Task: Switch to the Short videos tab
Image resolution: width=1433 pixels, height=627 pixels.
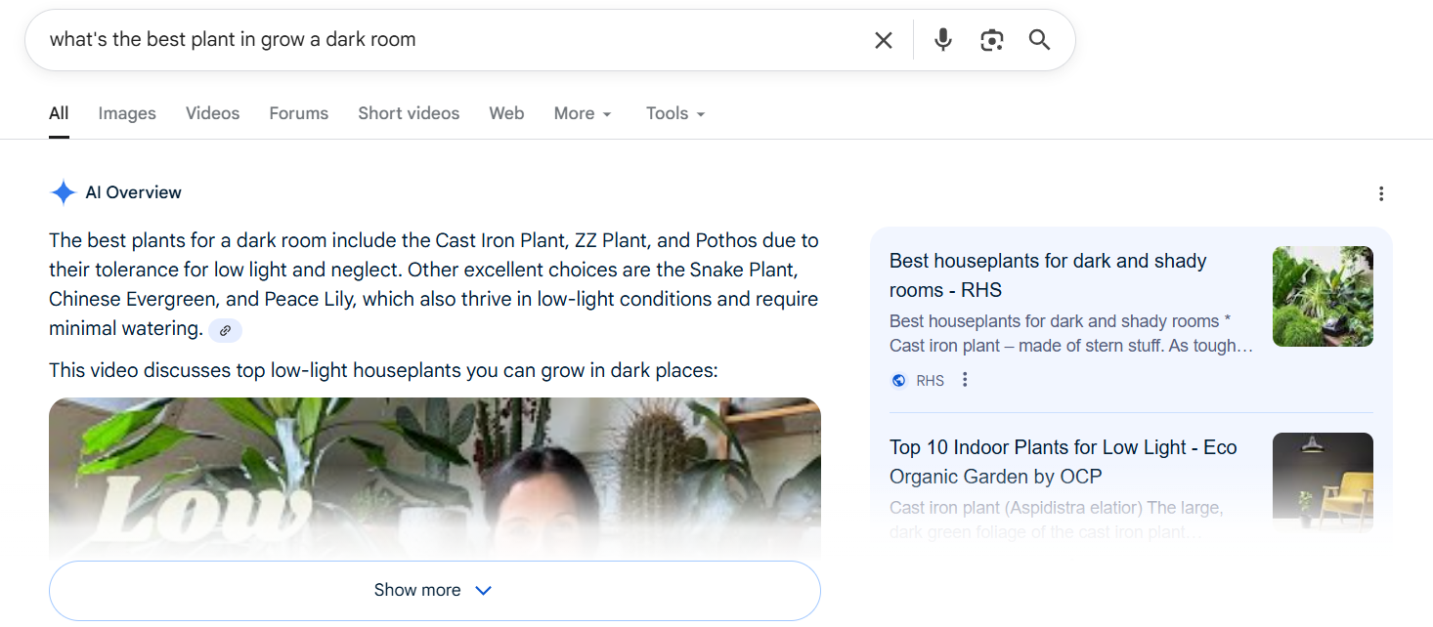Action: (x=409, y=113)
